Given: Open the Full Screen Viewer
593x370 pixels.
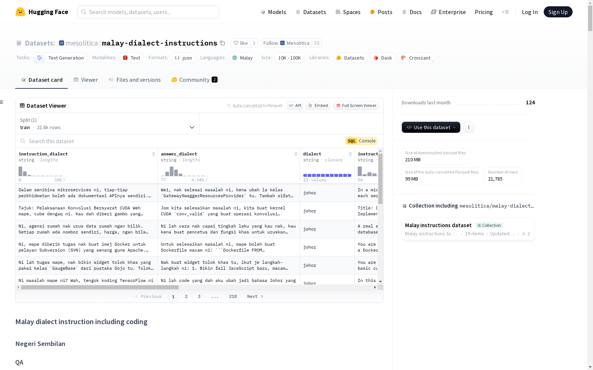Looking at the screenshot, I should 356,105.
